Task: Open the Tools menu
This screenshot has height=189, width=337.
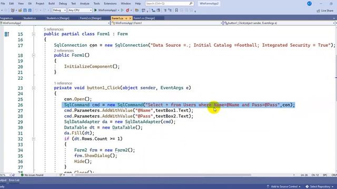Action: tap(96, 4)
